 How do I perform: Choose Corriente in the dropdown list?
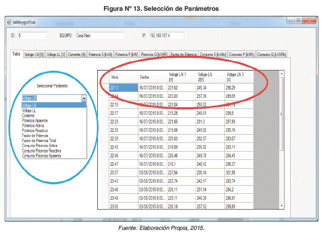pyautogui.click(x=29, y=116)
